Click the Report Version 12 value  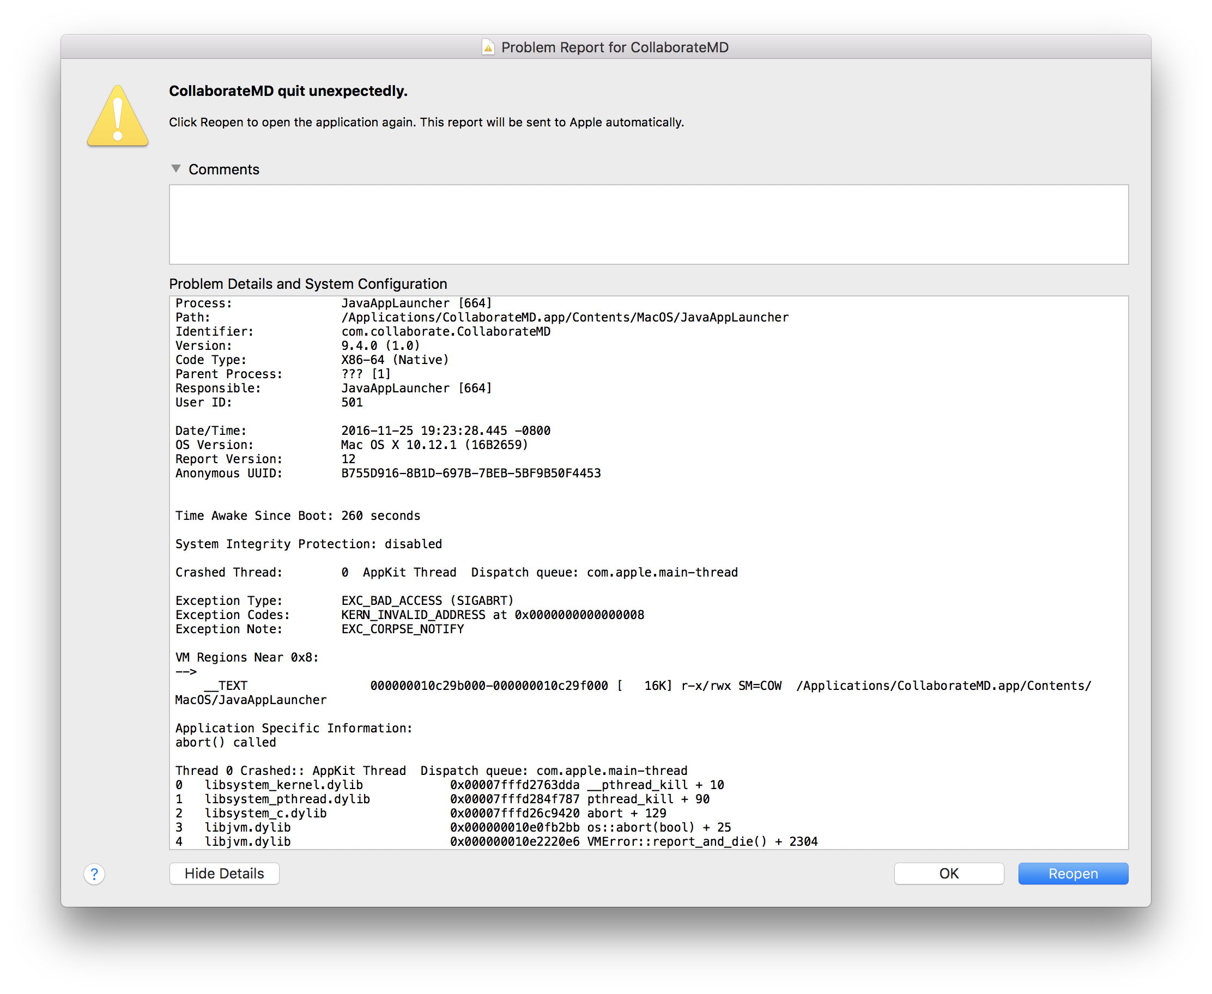[348, 459]
